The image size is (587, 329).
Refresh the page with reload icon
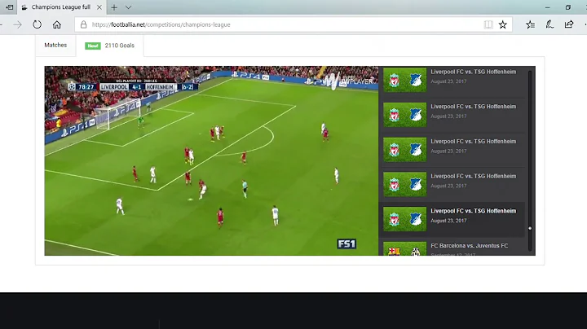pos(37,24)
